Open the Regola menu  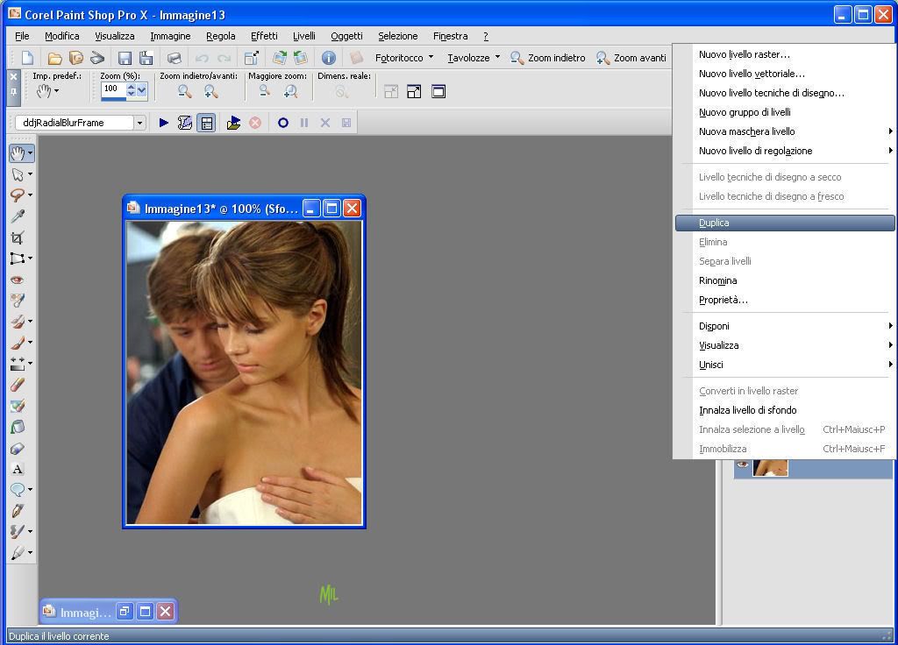pyautogui.click(x=220, y=36)
